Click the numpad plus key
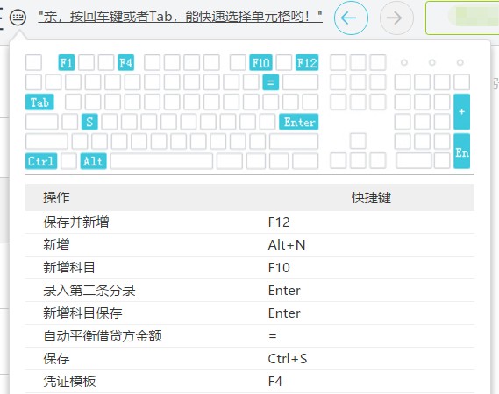The image size is (499, 394). coord(462,112)
